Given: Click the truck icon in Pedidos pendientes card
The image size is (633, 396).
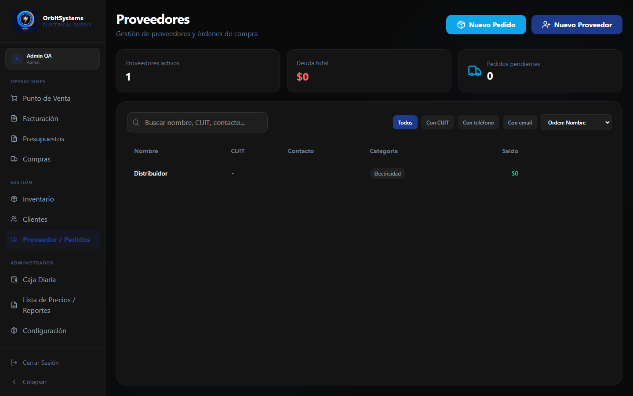Looking at the screenshot, I should 475,71.
